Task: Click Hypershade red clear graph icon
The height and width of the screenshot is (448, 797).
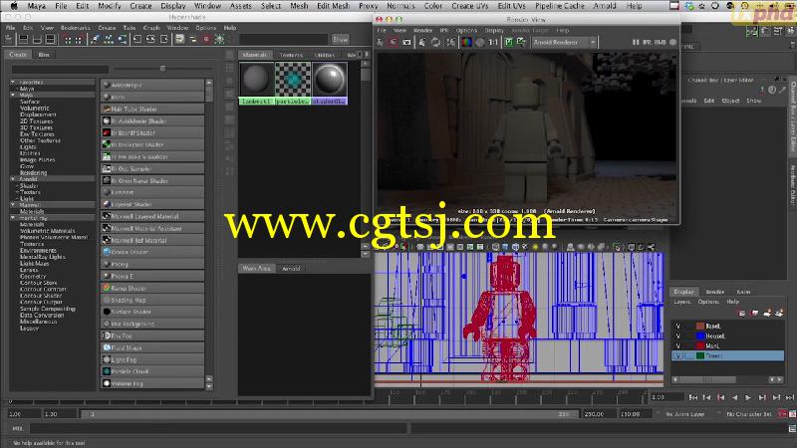Action: 206,39
